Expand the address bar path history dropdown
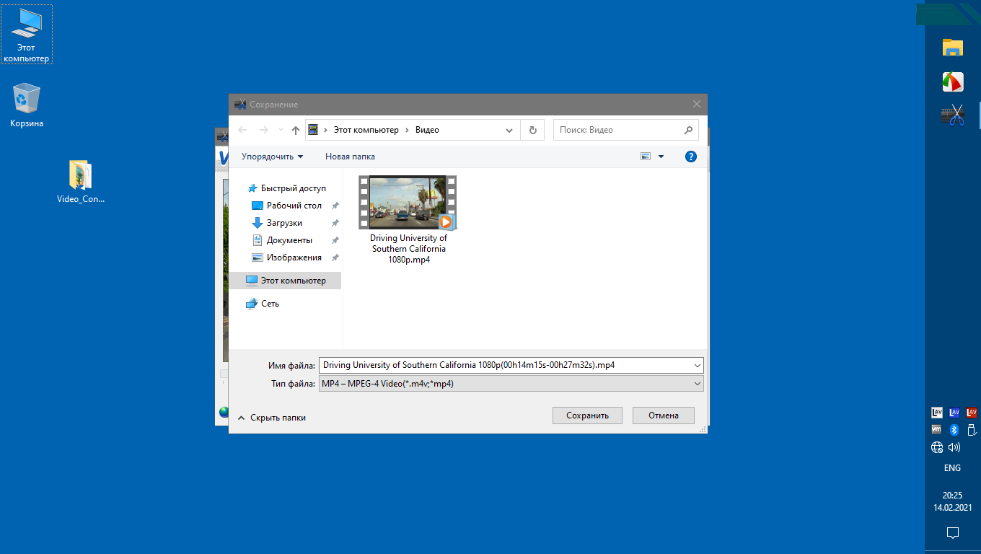 [509, 131]
